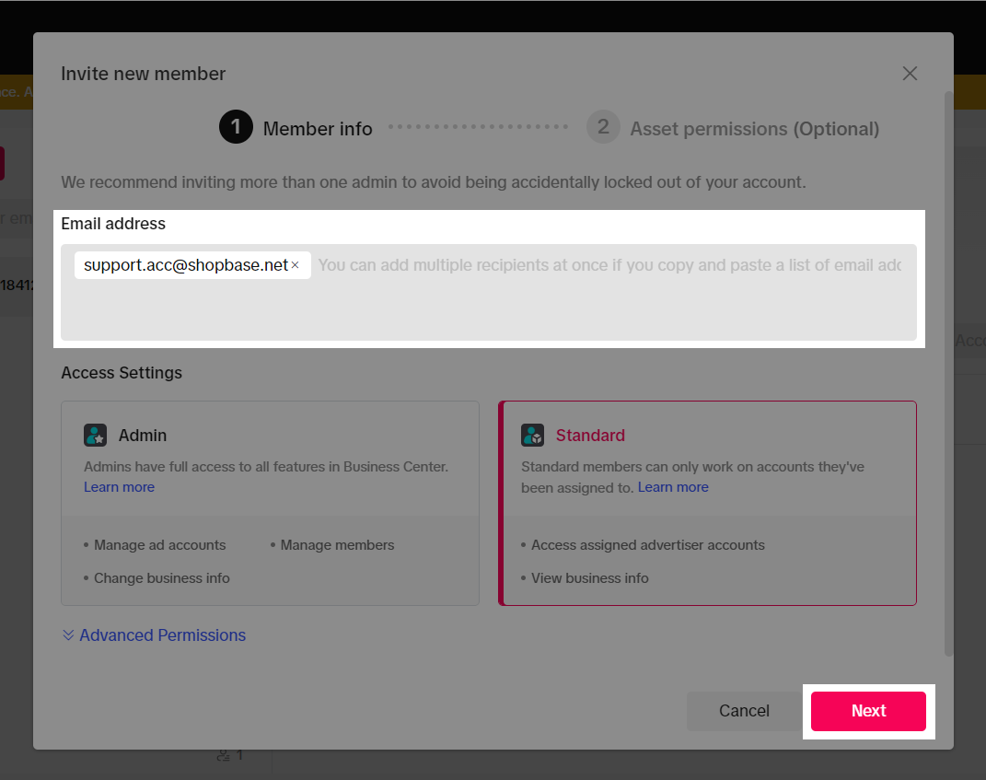Open Learn more link under Admin

tap(119, 487)
